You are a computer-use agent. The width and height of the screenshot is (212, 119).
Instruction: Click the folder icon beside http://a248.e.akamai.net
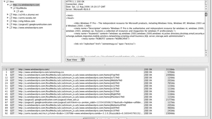11,15
